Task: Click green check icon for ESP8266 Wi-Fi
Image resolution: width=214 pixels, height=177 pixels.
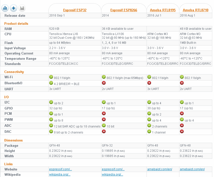Action: click(x=104, y=77)
